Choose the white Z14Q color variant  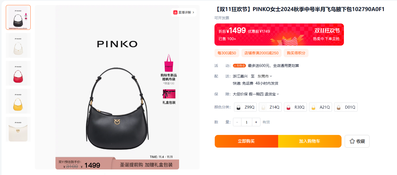point(270,107)
